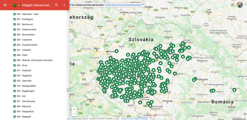Screen dimensions: 247x120
Task: Click the '389 - Miskolc, Vörösmarty városrész' label text
Action: [35, 60]
